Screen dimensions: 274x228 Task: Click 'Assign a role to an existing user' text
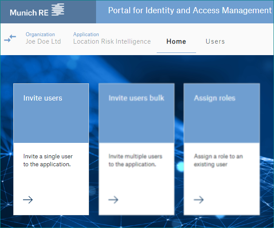point(218,160)
